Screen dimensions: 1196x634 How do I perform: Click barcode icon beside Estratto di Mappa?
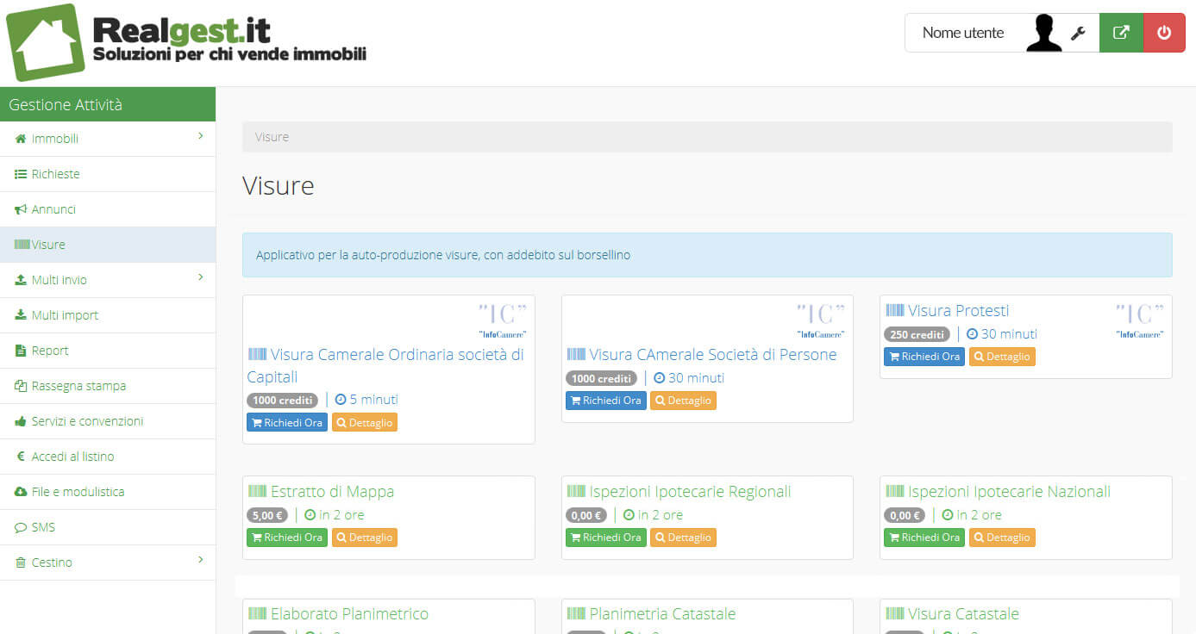pos(257,491)
